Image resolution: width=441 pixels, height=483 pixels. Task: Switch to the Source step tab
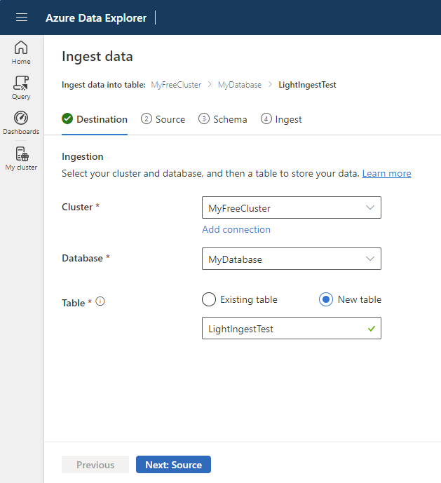coord(163,119)
